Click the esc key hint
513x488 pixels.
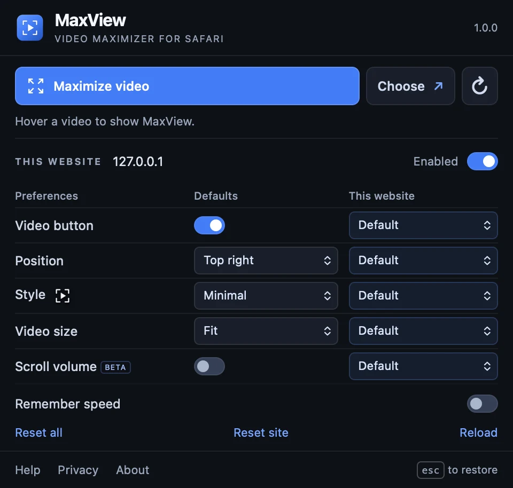click(x=431, y=470)
